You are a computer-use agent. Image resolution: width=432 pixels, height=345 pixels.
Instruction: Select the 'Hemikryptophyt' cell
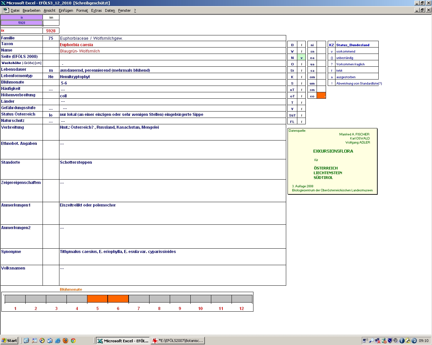pos(172,76)
